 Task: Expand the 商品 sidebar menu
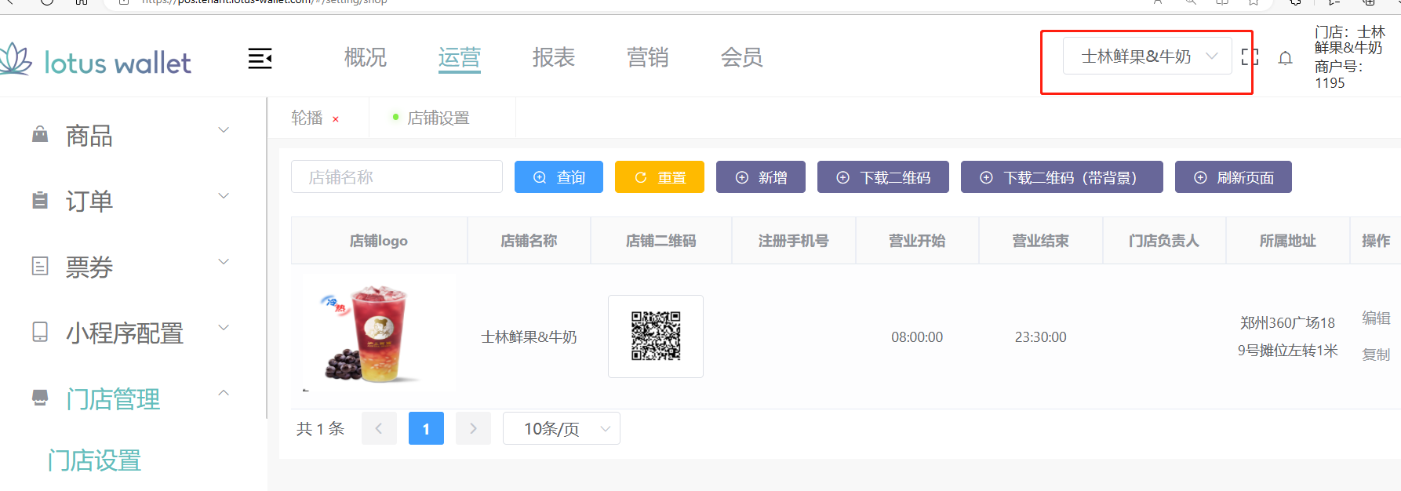pos(129,135)
